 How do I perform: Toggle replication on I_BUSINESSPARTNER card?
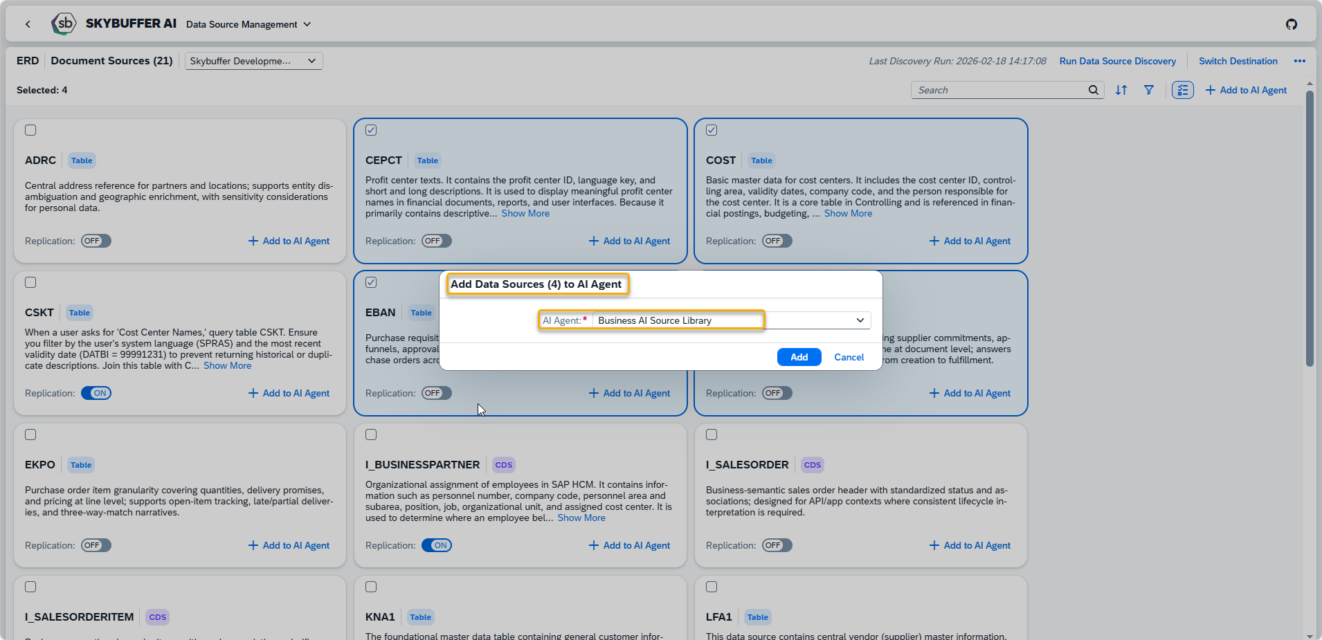click(x=437, y=545)
